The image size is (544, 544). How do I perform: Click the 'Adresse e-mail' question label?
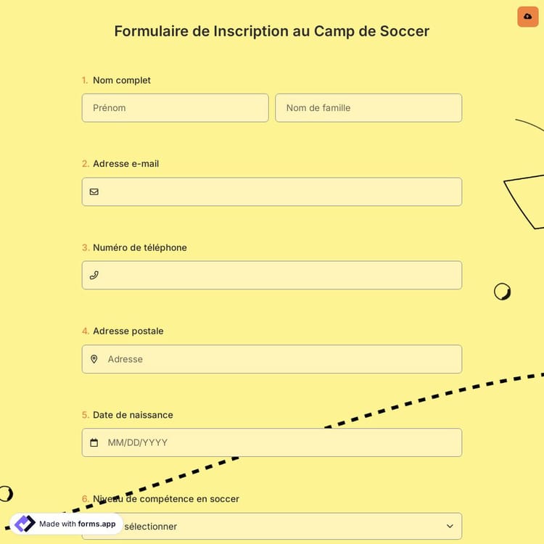(x=125, y=164)
